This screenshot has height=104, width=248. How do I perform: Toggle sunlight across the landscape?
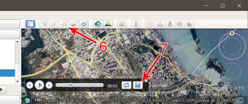pos(108,24)
